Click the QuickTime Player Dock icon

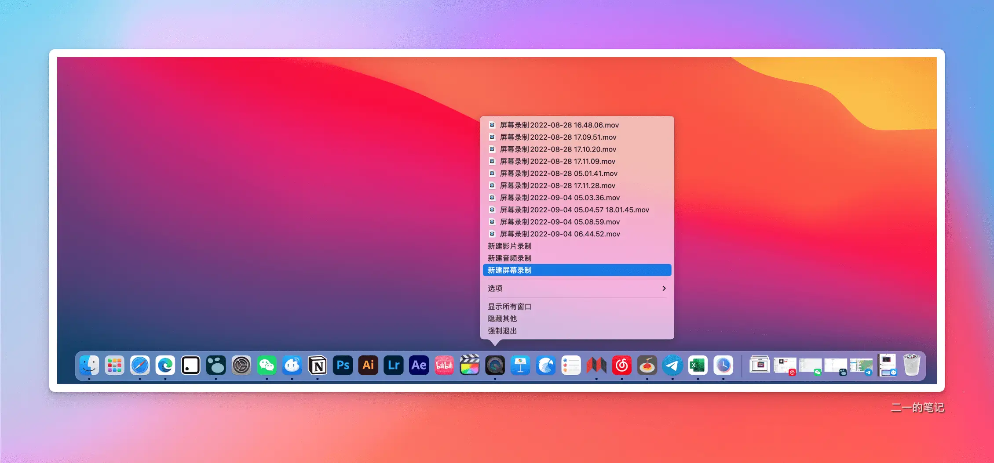click(x=495, y=365)
